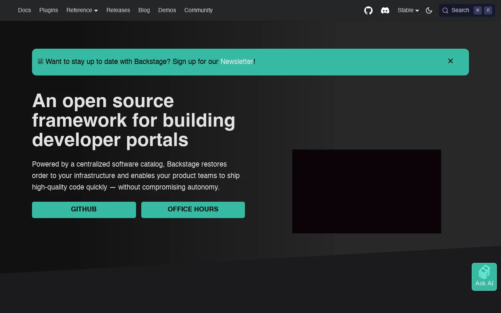The image size is (501, 313).
Task: Navigate to the Community page
Action: point(198,10)
